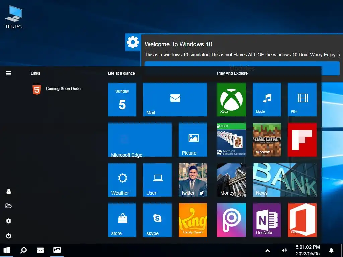Open the Pictures icon on taskbar
Screen dimensions: 343x257
coord(57,250)
